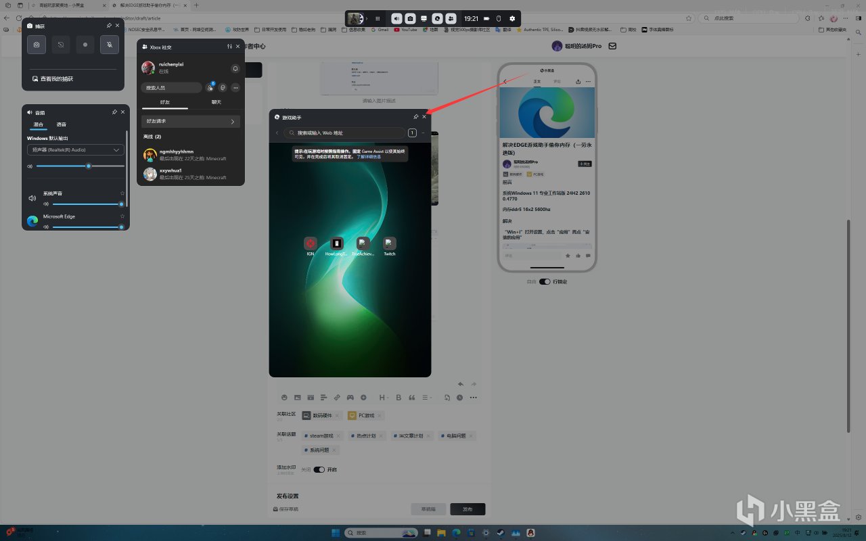Apply bold with the B editor button

398,398
